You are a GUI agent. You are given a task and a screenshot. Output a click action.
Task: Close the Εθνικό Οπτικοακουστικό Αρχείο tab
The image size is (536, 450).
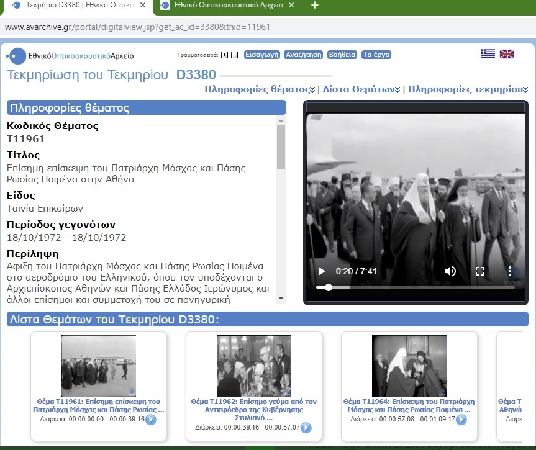(x=291, y=5)
